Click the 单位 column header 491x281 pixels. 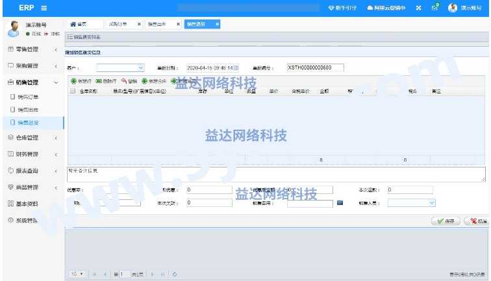[x=229, y=91]
